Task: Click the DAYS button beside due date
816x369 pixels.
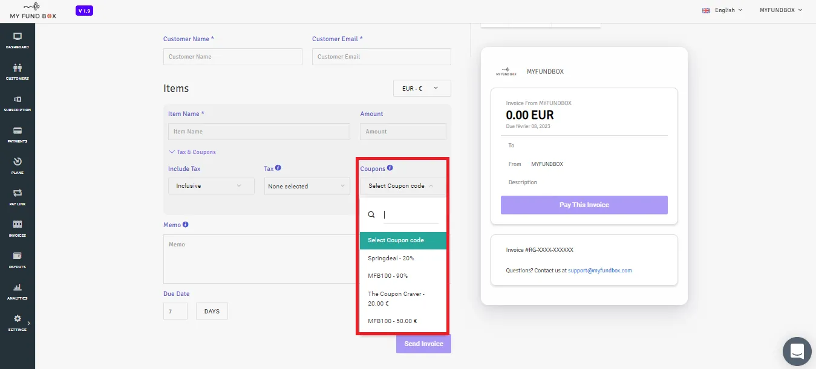Action: 212,311
